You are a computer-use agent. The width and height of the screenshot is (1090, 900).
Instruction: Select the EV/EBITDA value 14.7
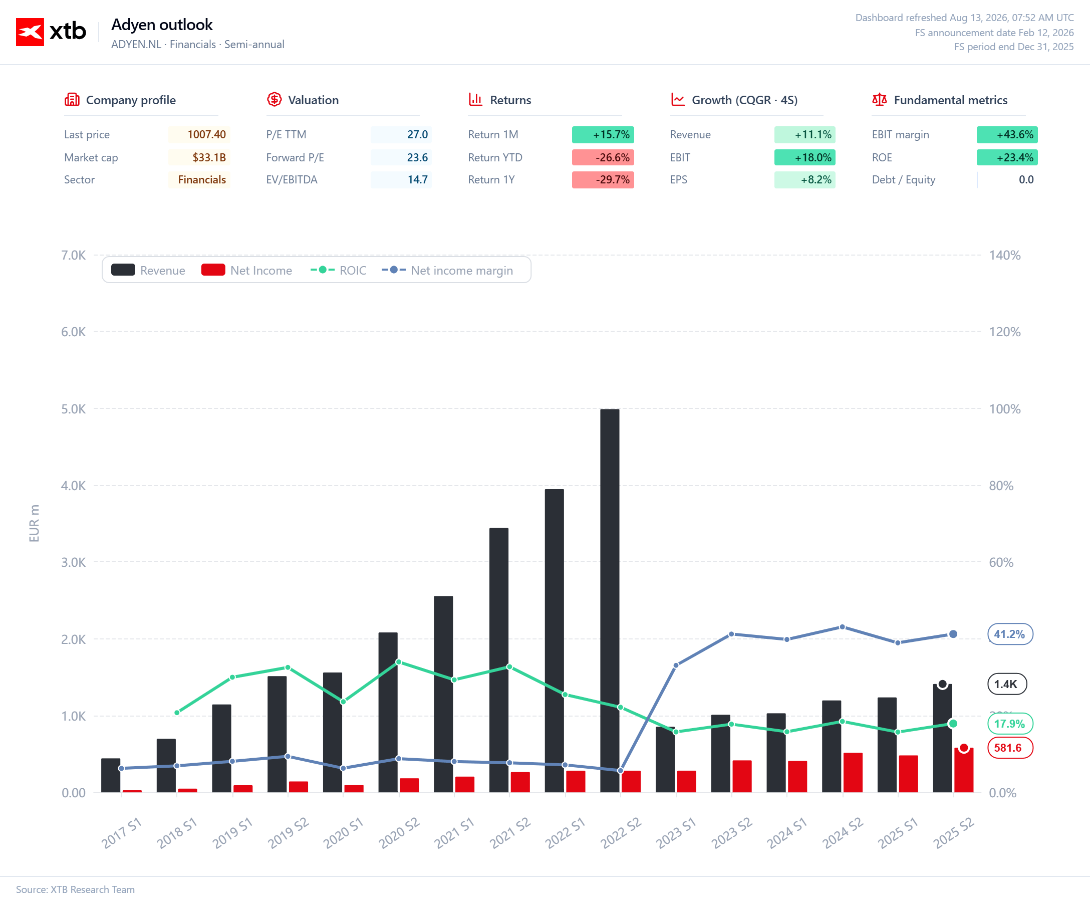tap(401, 180)
